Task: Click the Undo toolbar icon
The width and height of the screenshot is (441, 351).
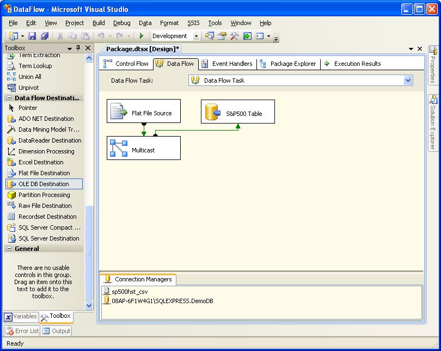Action: click(101, 36)
